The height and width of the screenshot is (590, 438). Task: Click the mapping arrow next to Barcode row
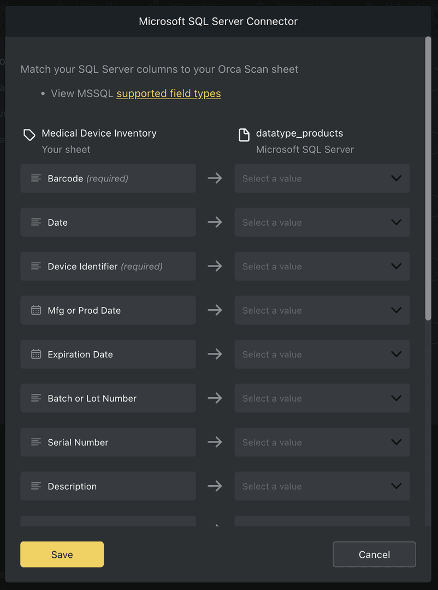215,178
